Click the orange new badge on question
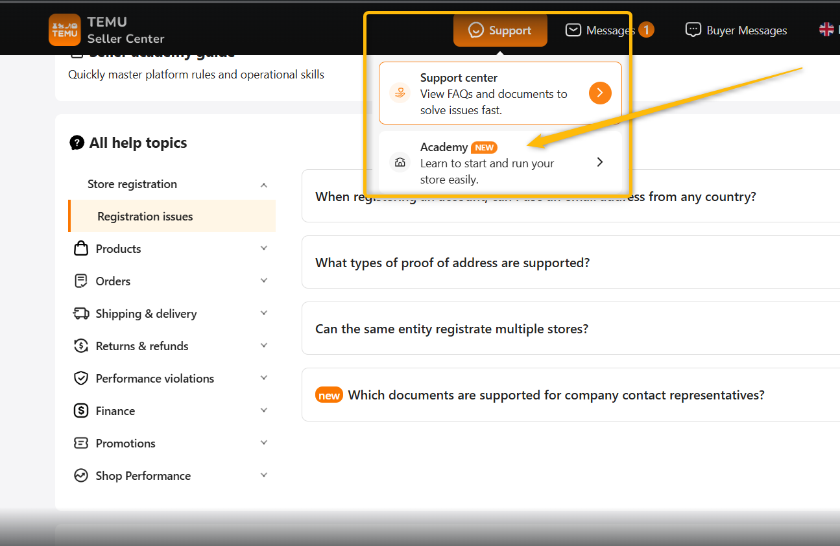Screen dimensions: 840x546 (329, 395)
